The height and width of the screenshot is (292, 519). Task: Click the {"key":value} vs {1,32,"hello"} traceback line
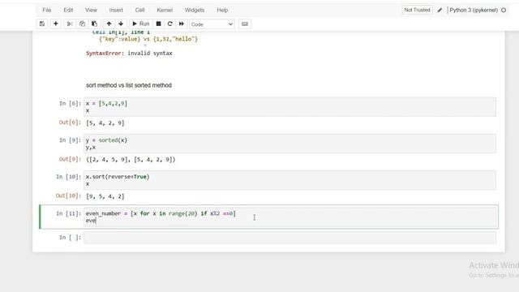pos(148,39)
